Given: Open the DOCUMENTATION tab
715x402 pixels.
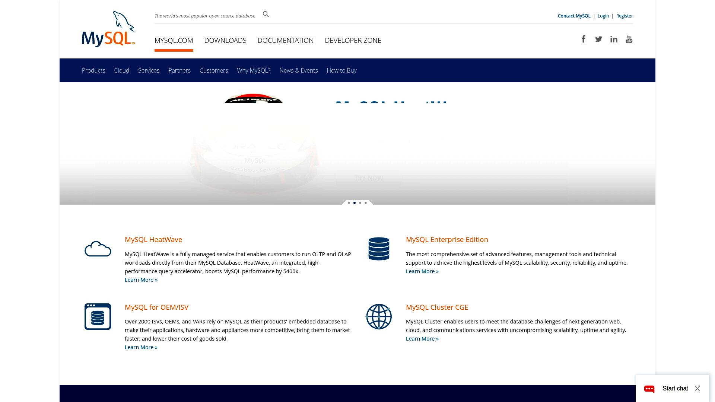Looking at the screenshot, I should click(x=286, y=40).
